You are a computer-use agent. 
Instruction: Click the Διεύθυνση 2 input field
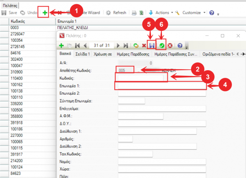point(157,146)
